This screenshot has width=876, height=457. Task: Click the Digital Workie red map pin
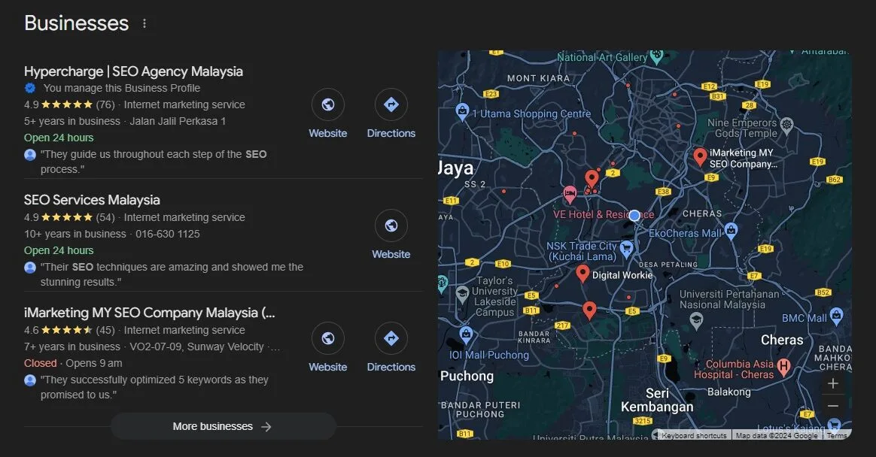click(582, 274)
